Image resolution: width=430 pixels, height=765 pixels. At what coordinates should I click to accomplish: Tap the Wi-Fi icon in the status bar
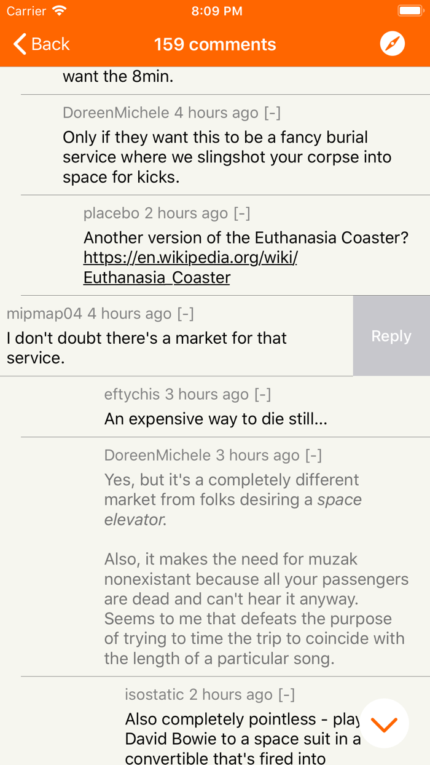click(x=59, y=10)
